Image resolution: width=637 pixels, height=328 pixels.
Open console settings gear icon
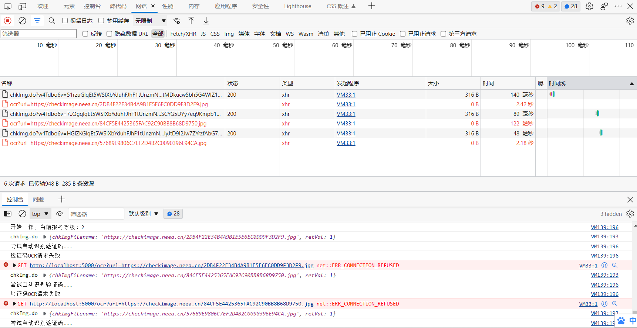630,214
